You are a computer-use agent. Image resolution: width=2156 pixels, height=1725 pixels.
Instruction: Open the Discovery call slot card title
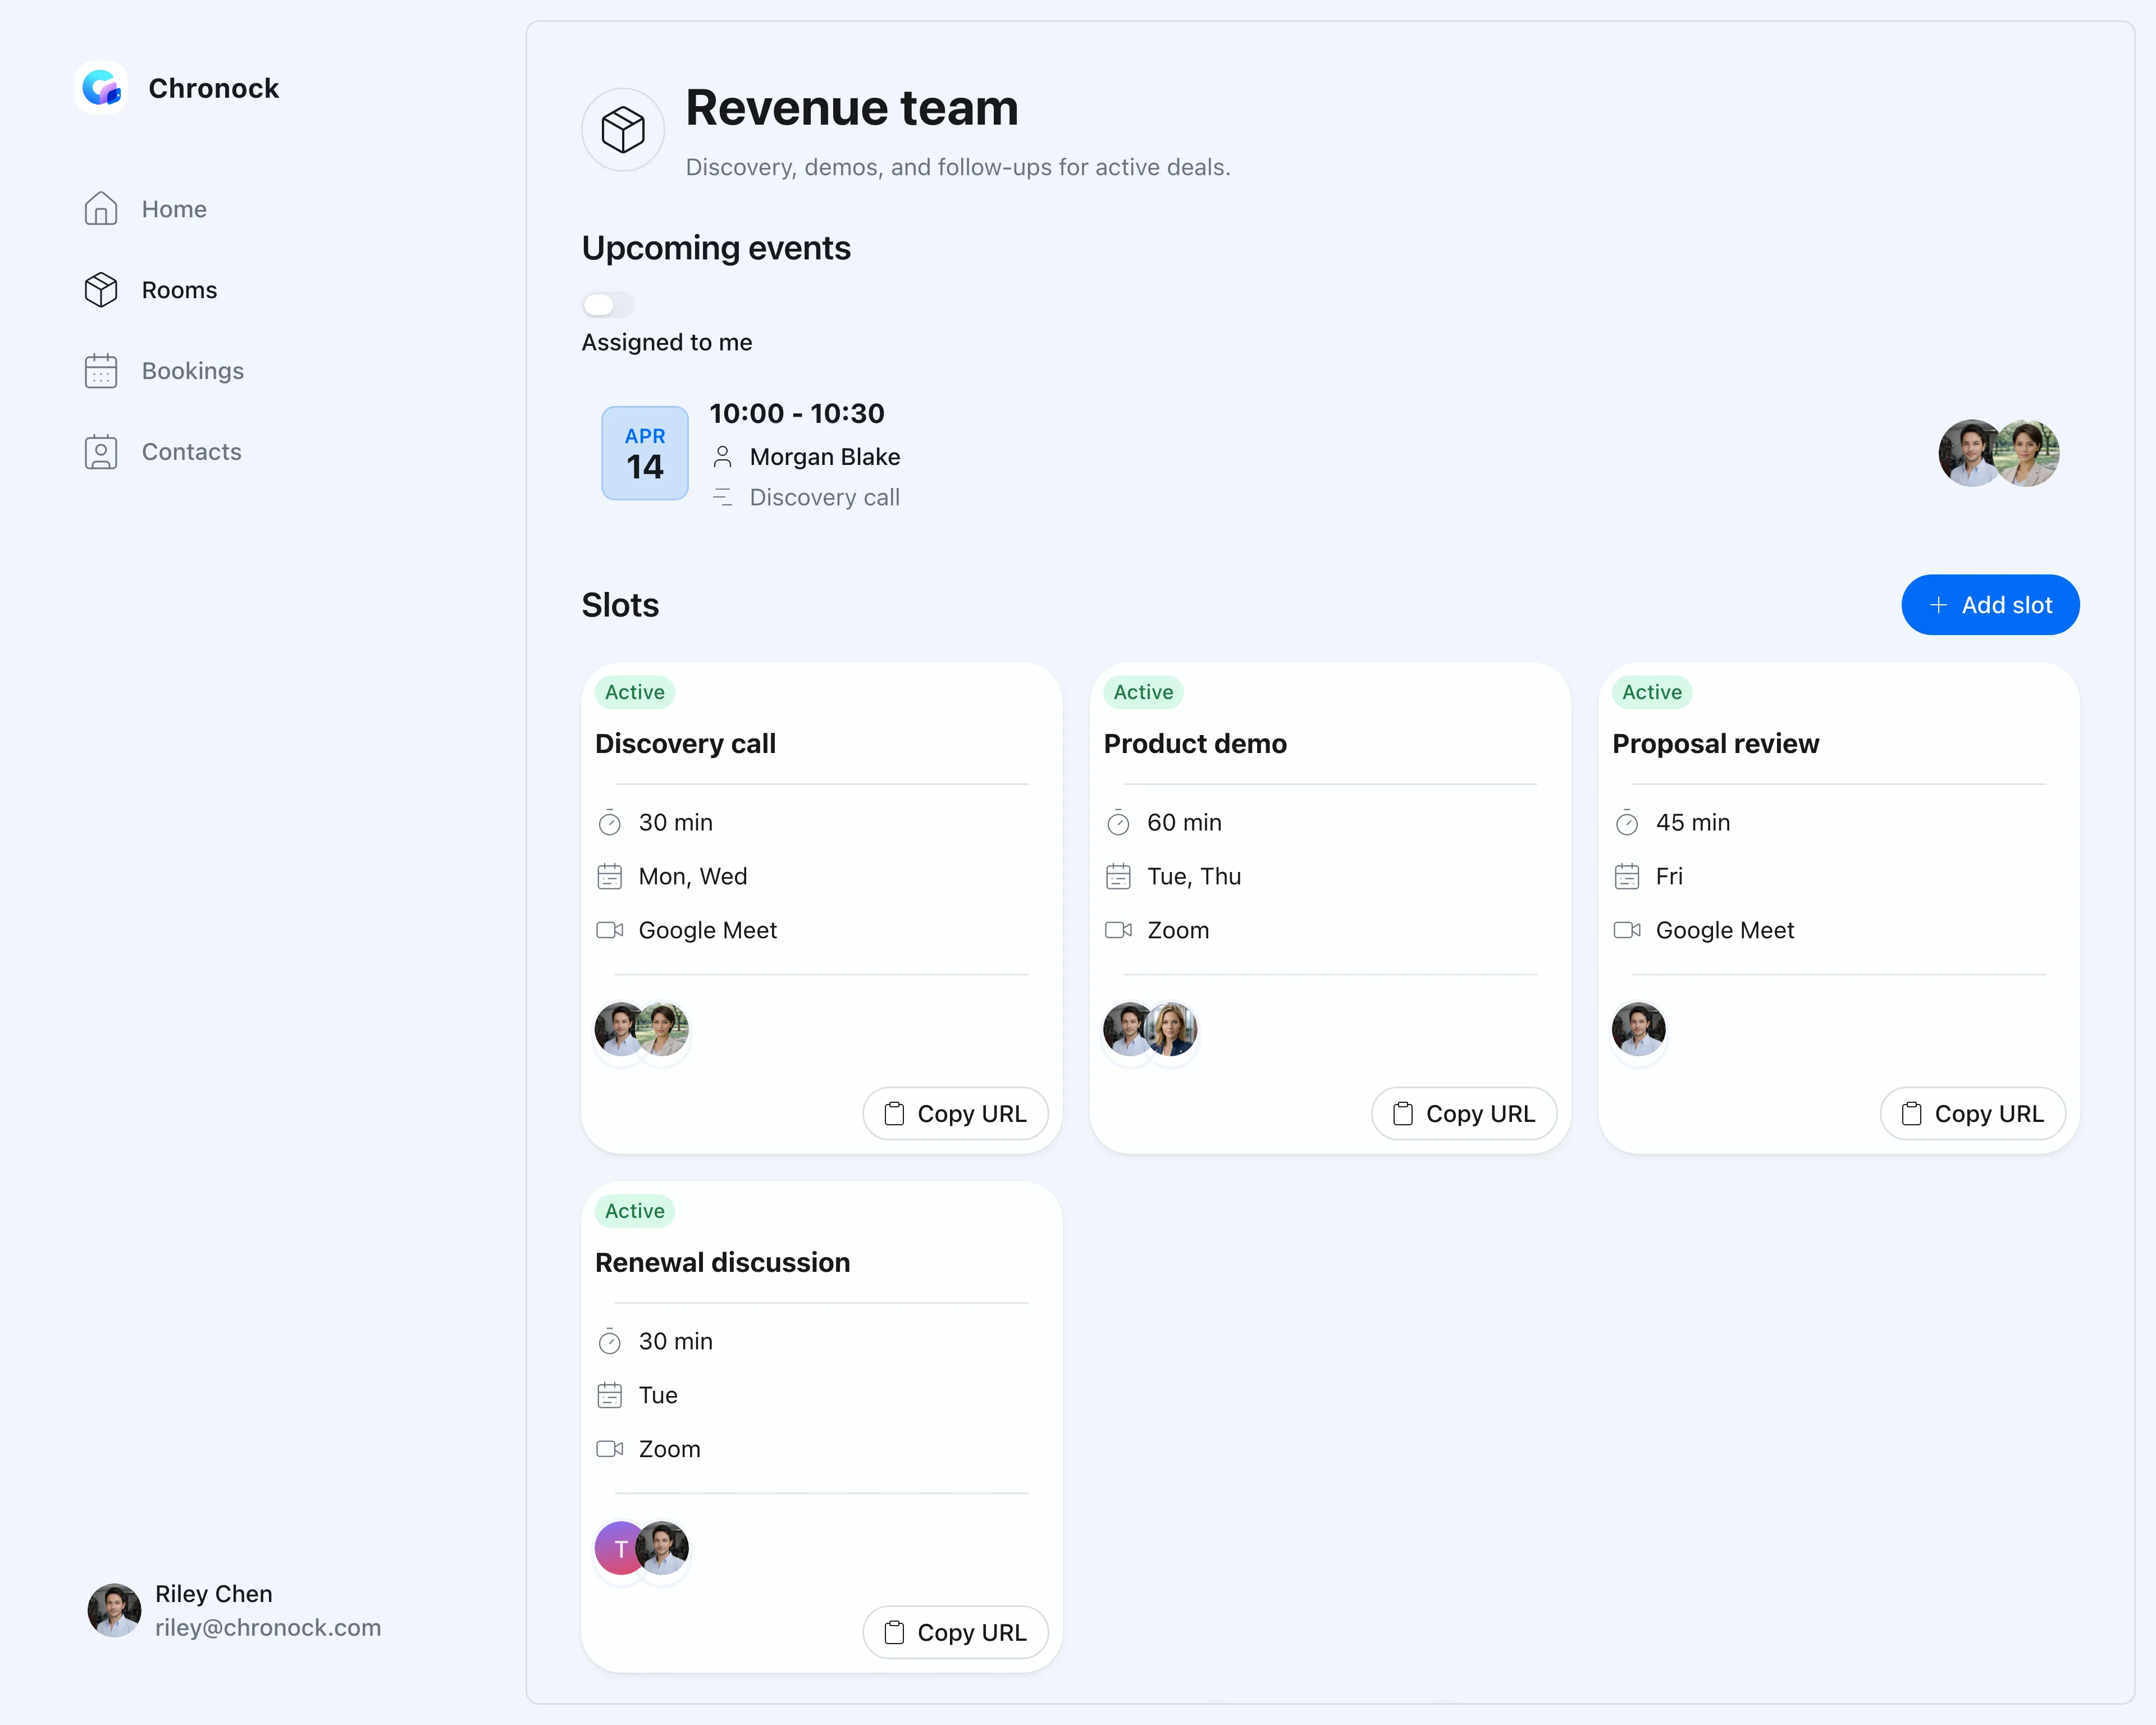pyautogui.click(x=685, y=744)
